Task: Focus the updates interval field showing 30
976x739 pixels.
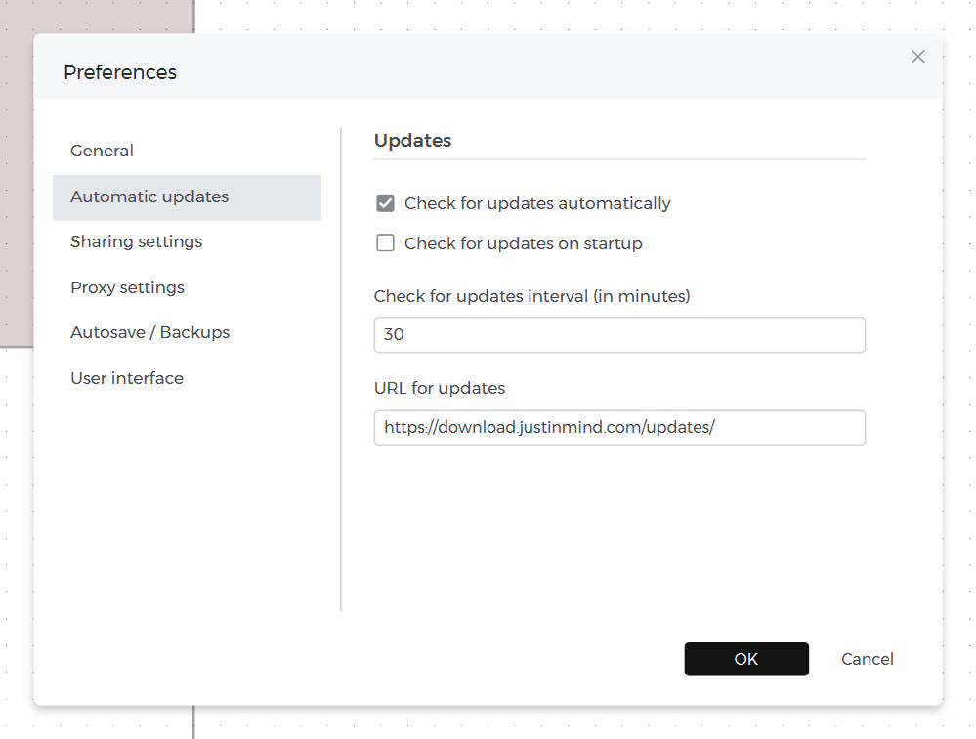Action: click(x=619, y=334)
